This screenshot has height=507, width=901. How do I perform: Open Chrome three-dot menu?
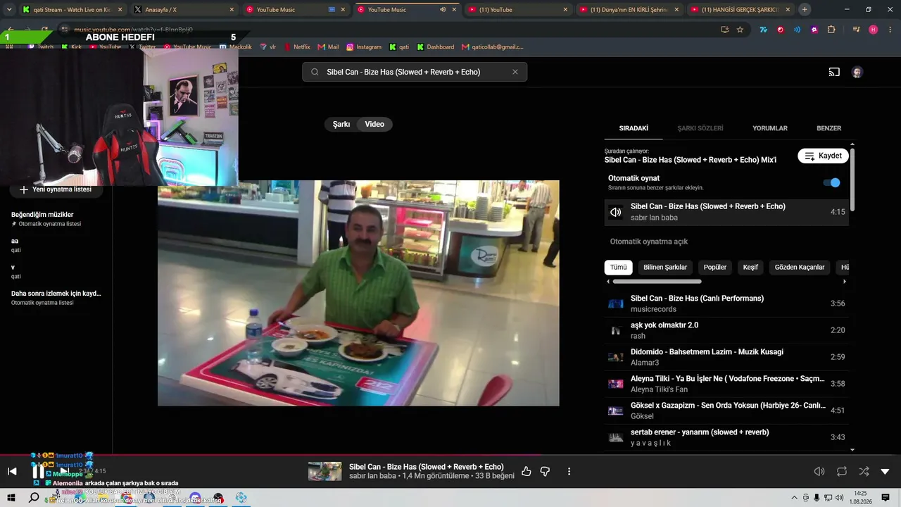point(890,30)
